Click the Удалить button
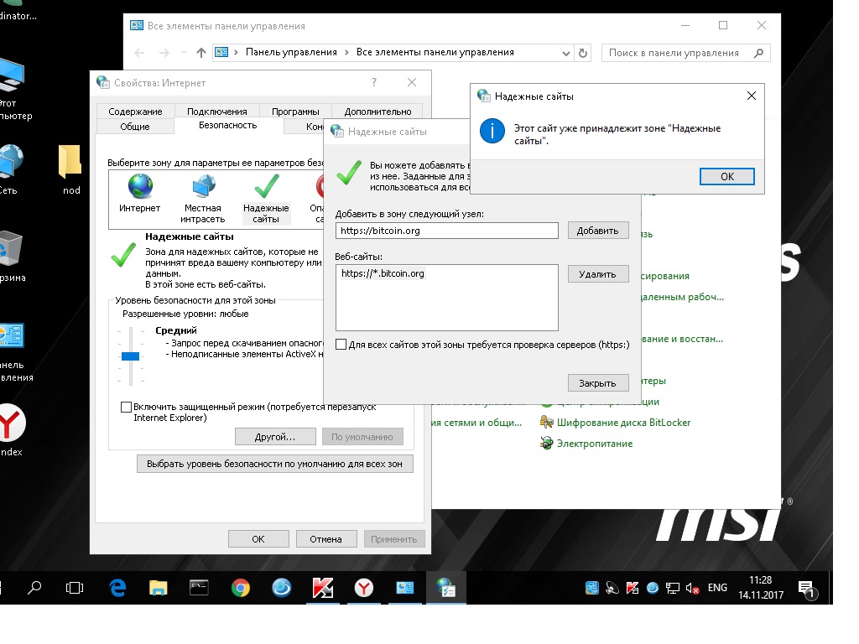 pos(597,274)
